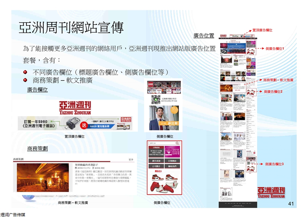Open the article titled 智利動亂的香港影子
The height and width of the screenshot is (218, 308).
pos(87,165)
